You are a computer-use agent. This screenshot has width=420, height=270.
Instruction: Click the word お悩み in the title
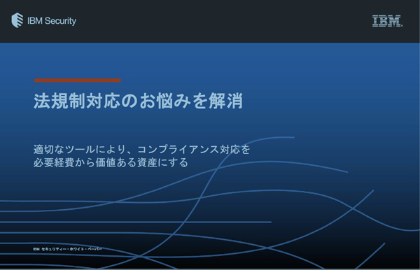point(164,101)
